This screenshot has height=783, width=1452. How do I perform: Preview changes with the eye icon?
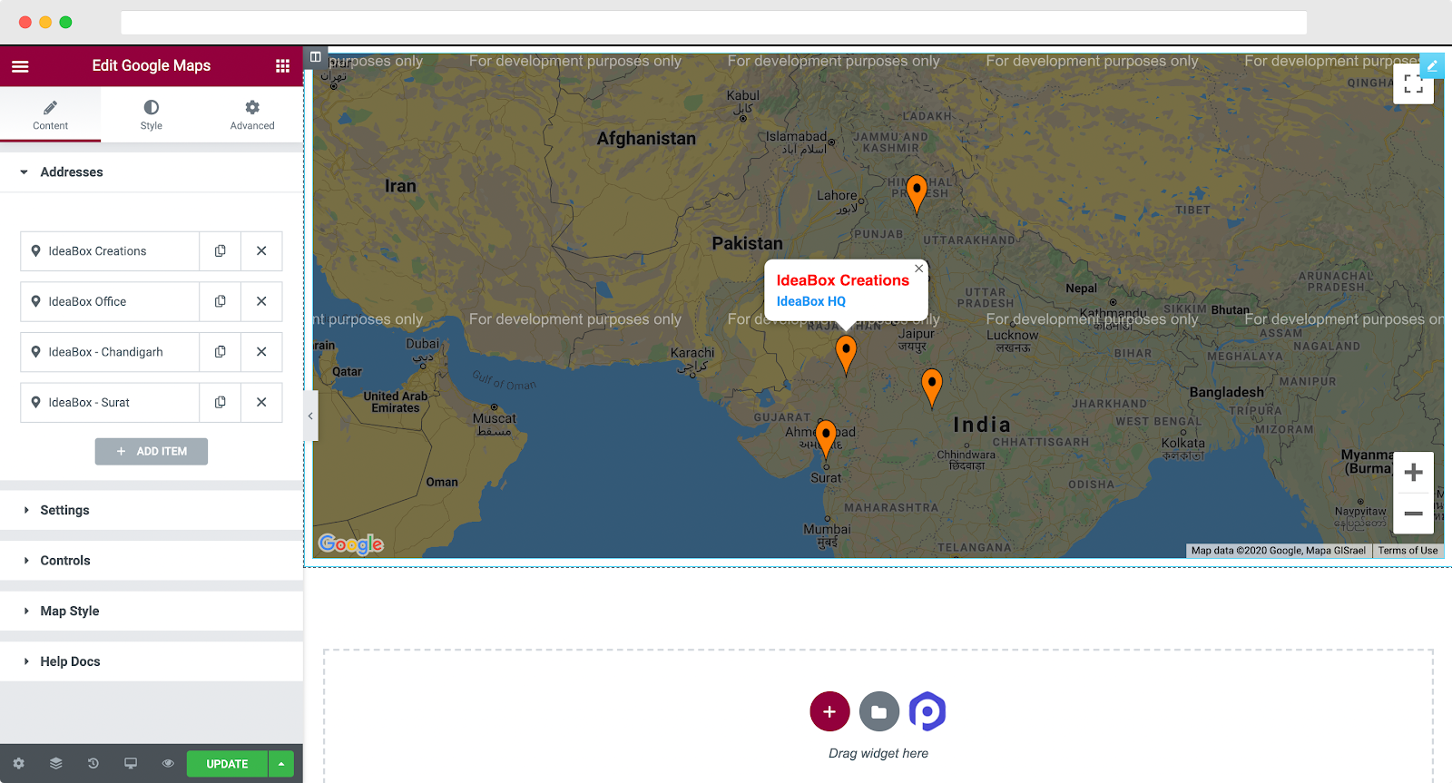click(168, 764)
